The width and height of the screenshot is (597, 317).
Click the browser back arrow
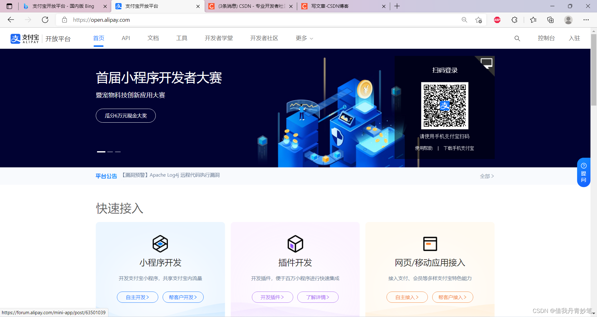coord(11,20)
